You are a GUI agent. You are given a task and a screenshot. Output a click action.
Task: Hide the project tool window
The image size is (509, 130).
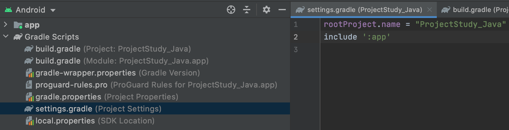[x=282, y=10]
